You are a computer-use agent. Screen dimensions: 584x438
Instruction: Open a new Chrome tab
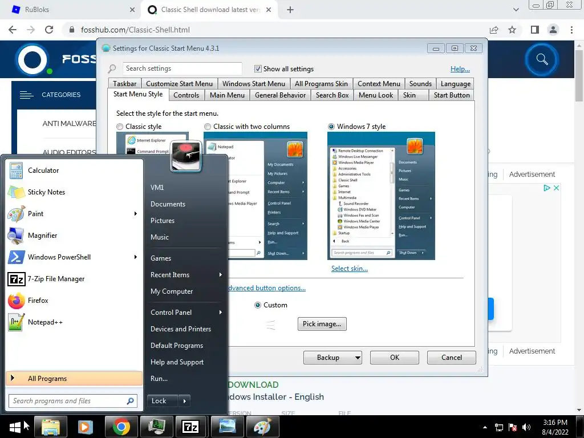click(290, 10)
